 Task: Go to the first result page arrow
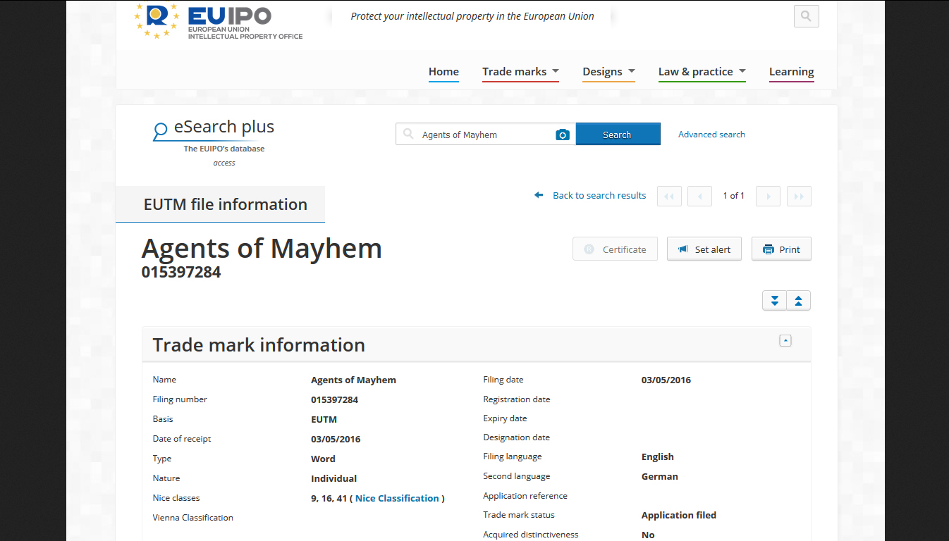point(669,196)
